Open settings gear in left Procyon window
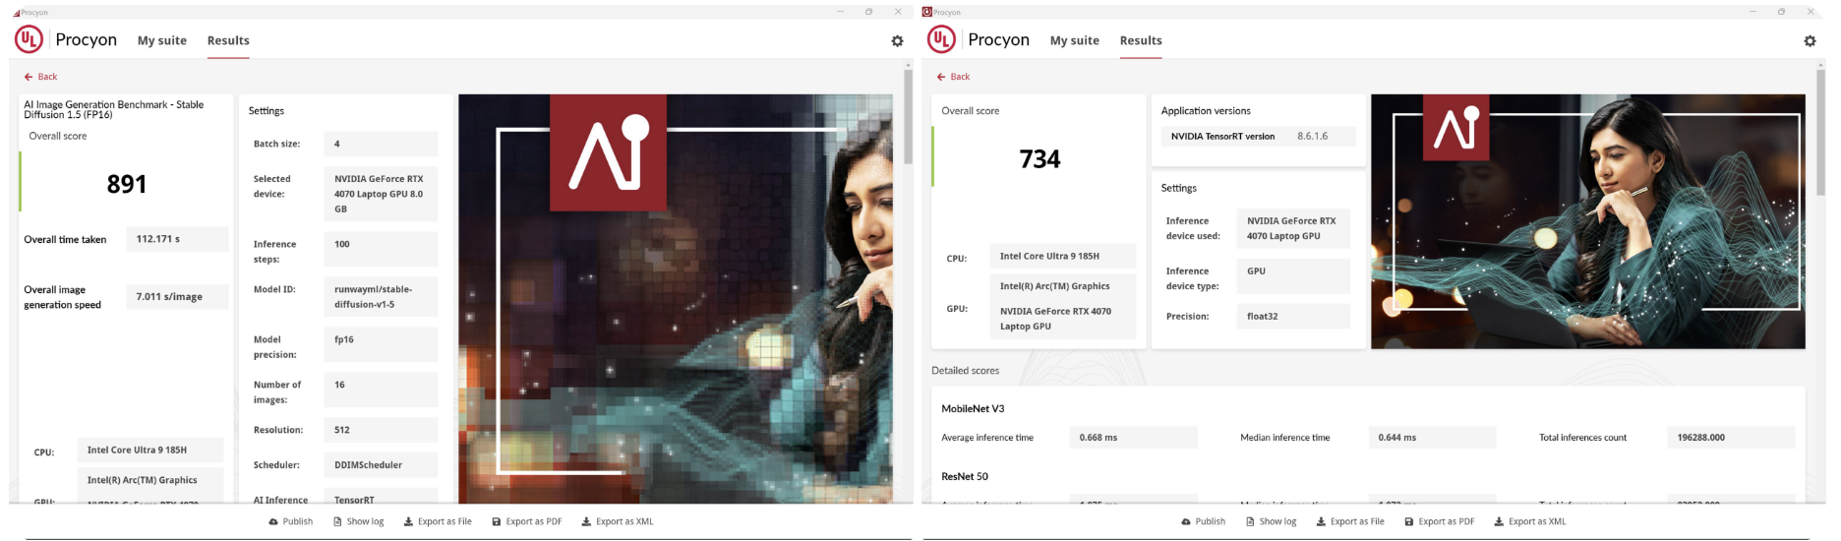This screenshot has width=1841, height=541. (x=897, y=41)
